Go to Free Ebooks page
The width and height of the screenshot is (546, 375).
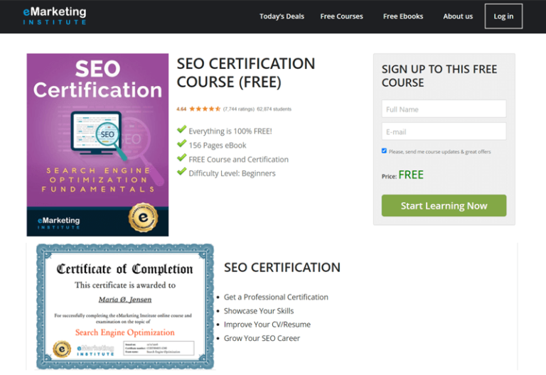click(x=403, y=16)
